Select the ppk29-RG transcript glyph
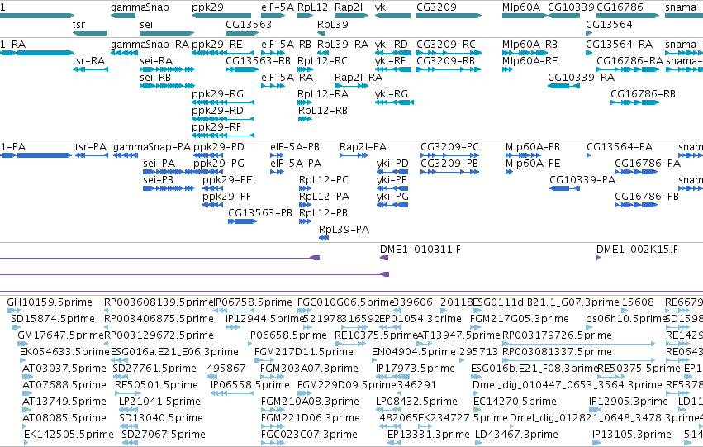 click(x=223, y=102)
